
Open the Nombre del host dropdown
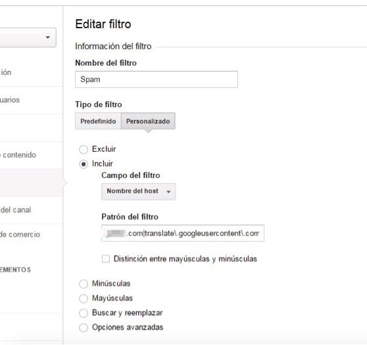pyautogui.click(x=139, y=192)
